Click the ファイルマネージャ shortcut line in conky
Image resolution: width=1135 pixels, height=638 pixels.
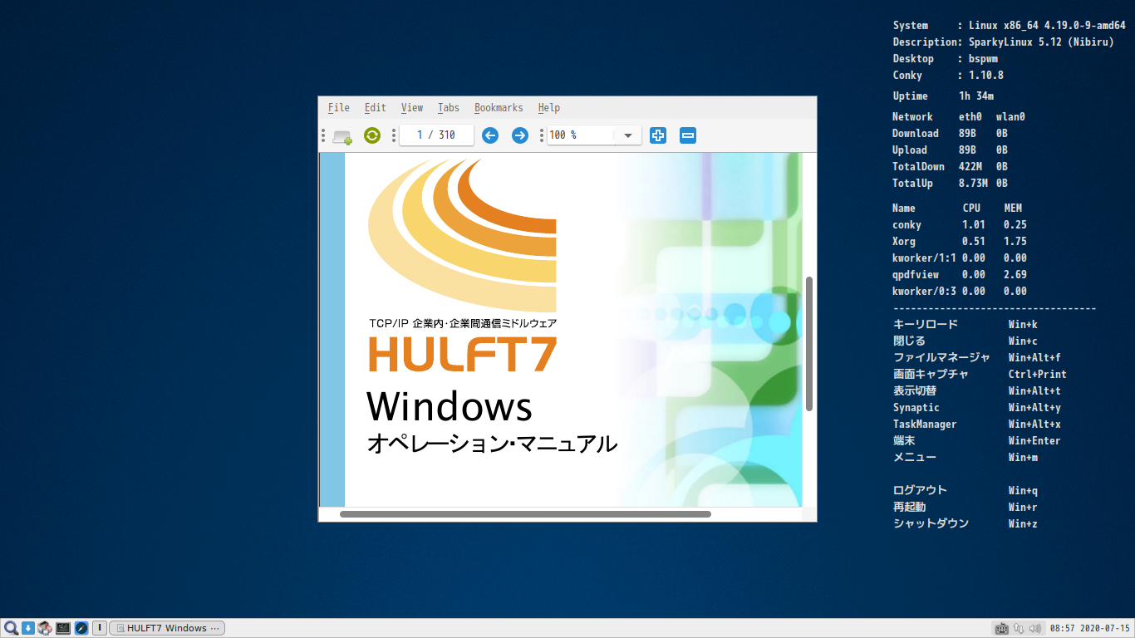(977, 357)
